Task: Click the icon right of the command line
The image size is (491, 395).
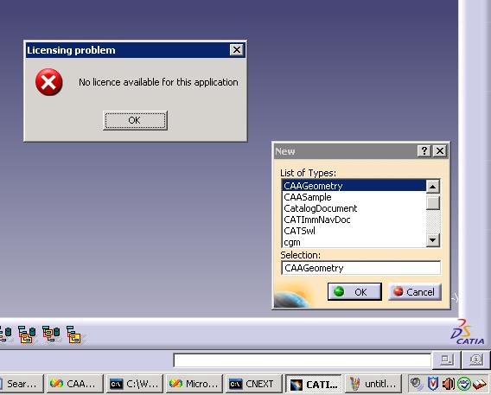Action: click(447, 360)
